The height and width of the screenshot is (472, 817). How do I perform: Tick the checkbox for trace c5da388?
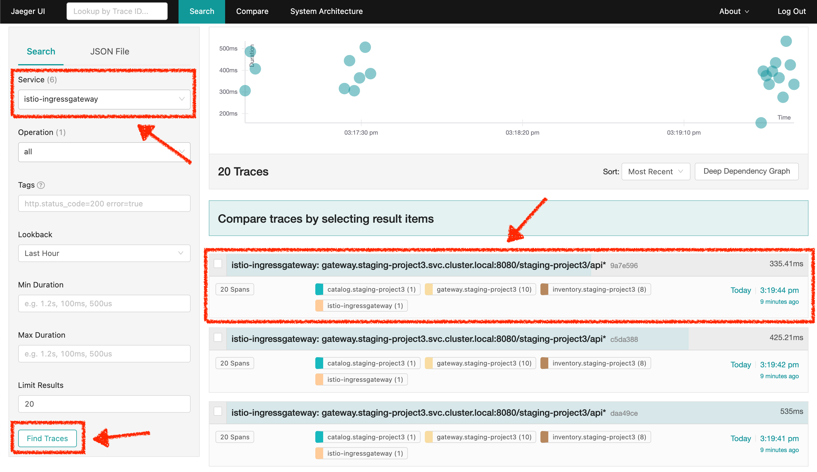pyautogui.click(x=218, y=338)
